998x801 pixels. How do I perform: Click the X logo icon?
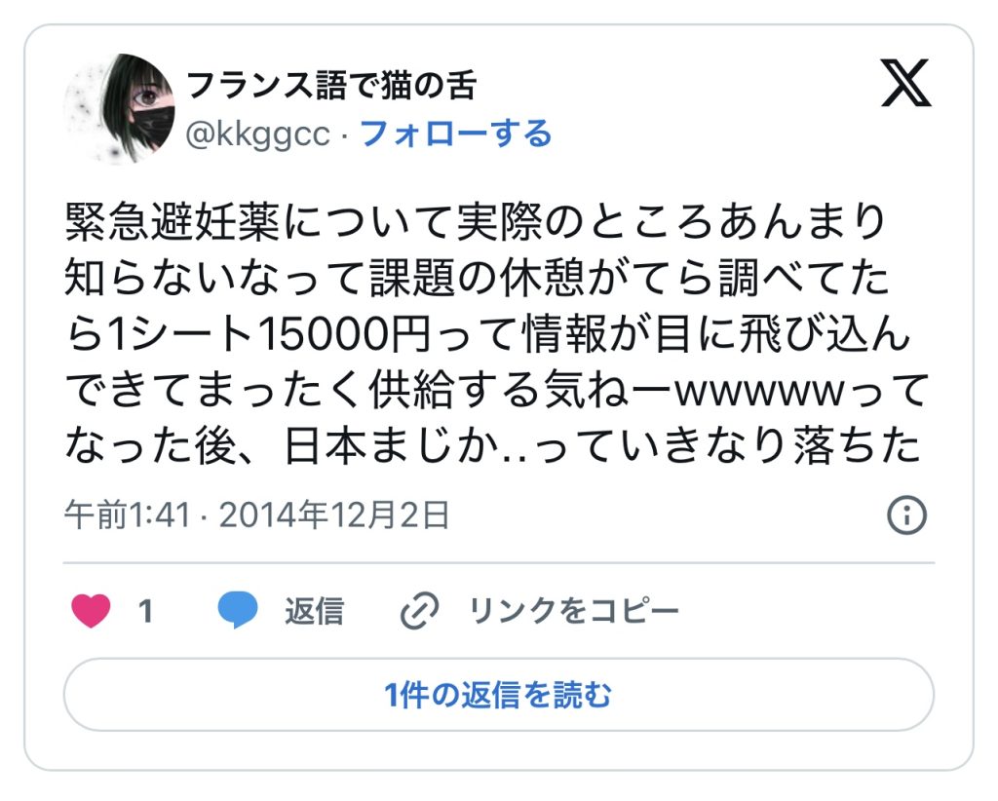click(905, 83)
